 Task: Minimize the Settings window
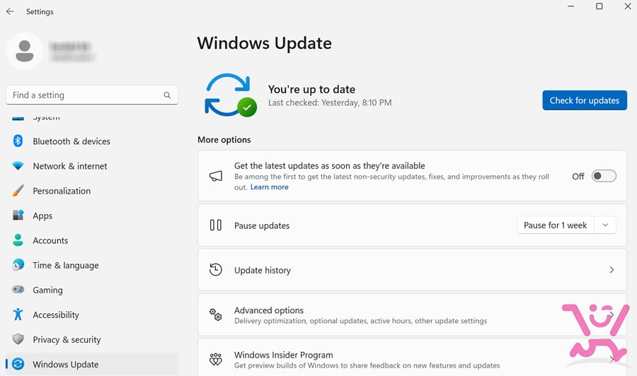pyautogui.click(x=570, y=6)
